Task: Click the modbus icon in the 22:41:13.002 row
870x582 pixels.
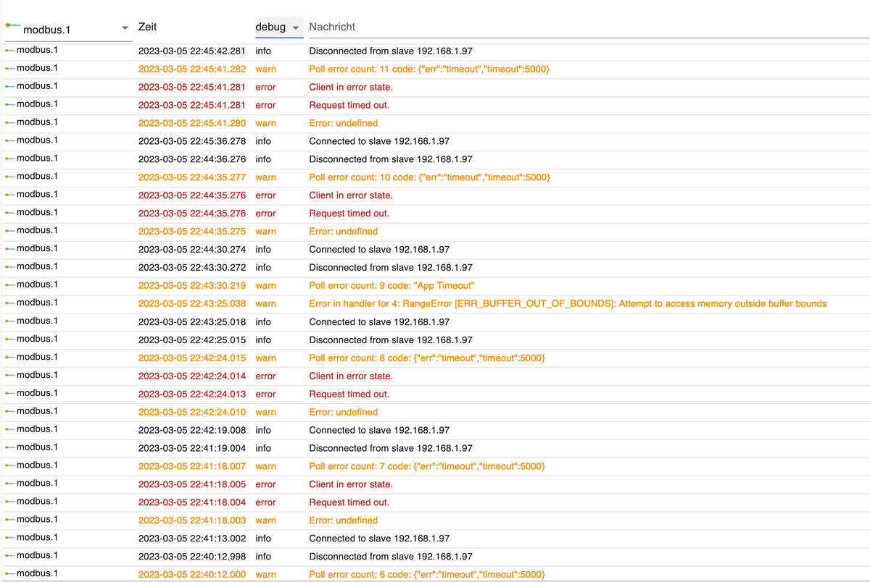Action: (10, 538)
